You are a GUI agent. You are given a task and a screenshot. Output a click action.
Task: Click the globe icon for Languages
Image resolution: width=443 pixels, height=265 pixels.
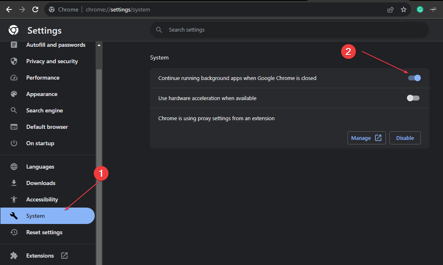point(14,167)
